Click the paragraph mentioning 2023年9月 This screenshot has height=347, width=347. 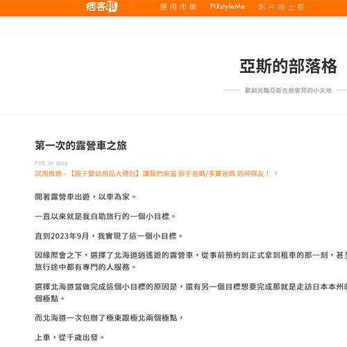tap(109, 236)
